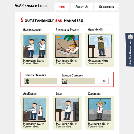Viewport: 134px width, 134px height.
Task: Open the Mein Way general cartoon
Action: click(100, 46)
